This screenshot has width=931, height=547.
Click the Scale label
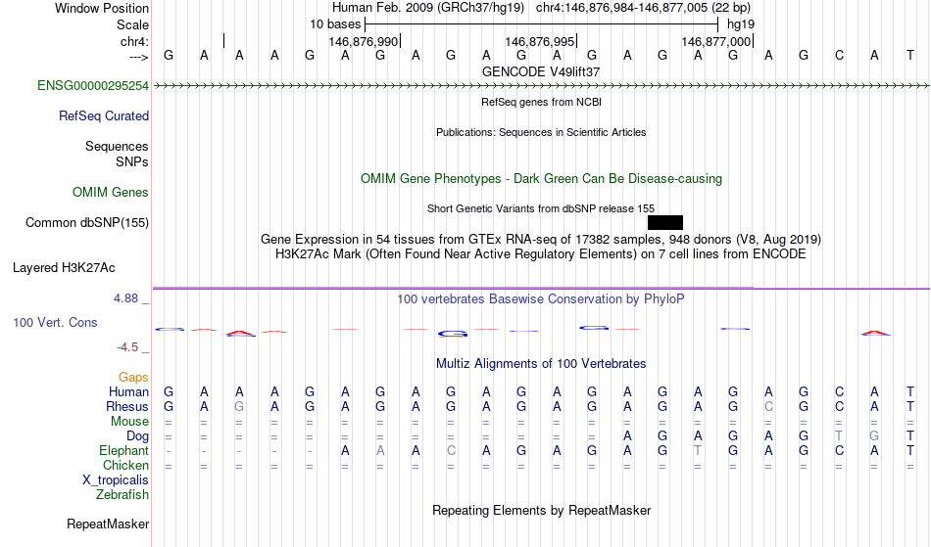click(x=133, y=25)
